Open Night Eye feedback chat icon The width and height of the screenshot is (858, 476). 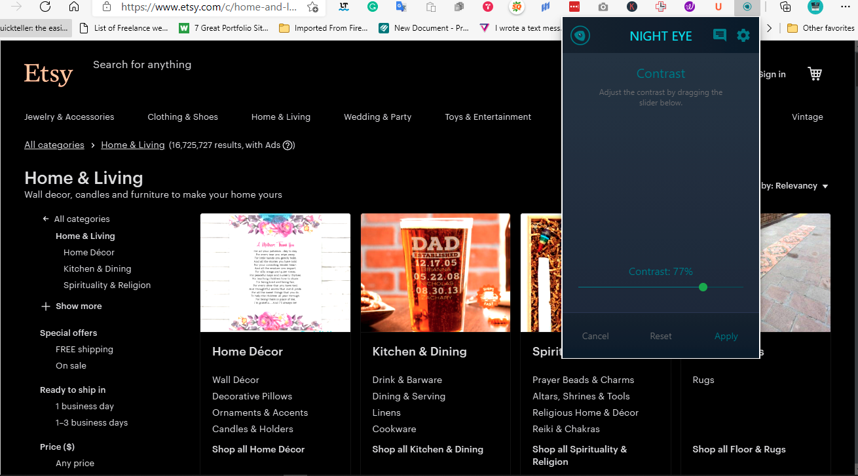click(x=720, y=35)
